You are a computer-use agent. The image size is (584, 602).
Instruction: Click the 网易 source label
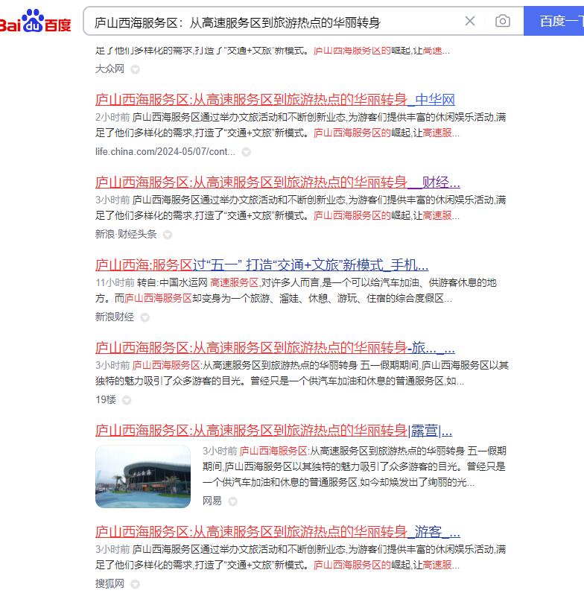tap(212, 501)
